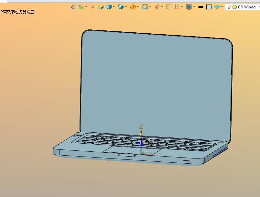The width and height of the screenshot is (260, 197).
Task: Click the black line color swatch
Action: [x=201, y=7]
